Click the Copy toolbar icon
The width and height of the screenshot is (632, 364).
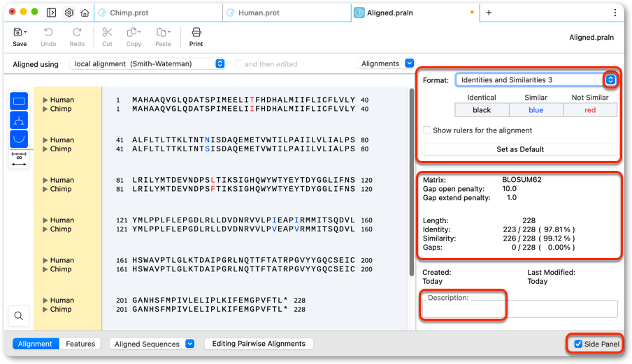(132, 32)
